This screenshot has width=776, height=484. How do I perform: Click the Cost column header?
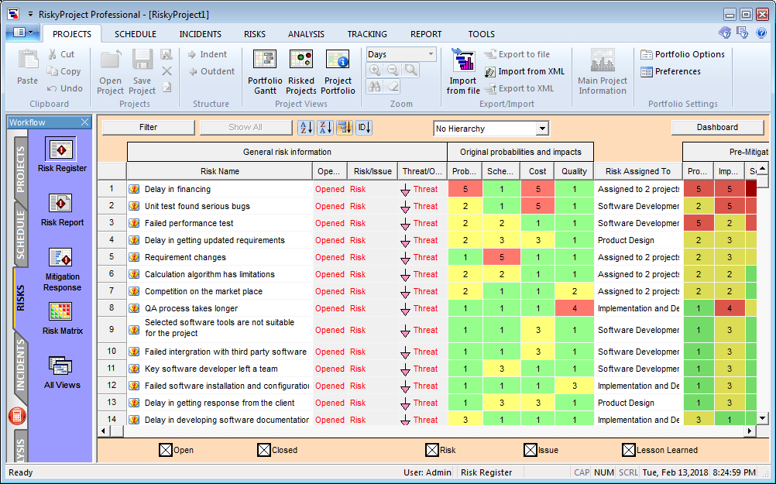point(537,171)
